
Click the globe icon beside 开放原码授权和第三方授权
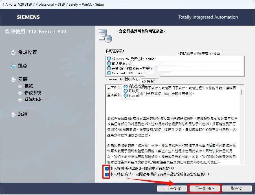109,68
